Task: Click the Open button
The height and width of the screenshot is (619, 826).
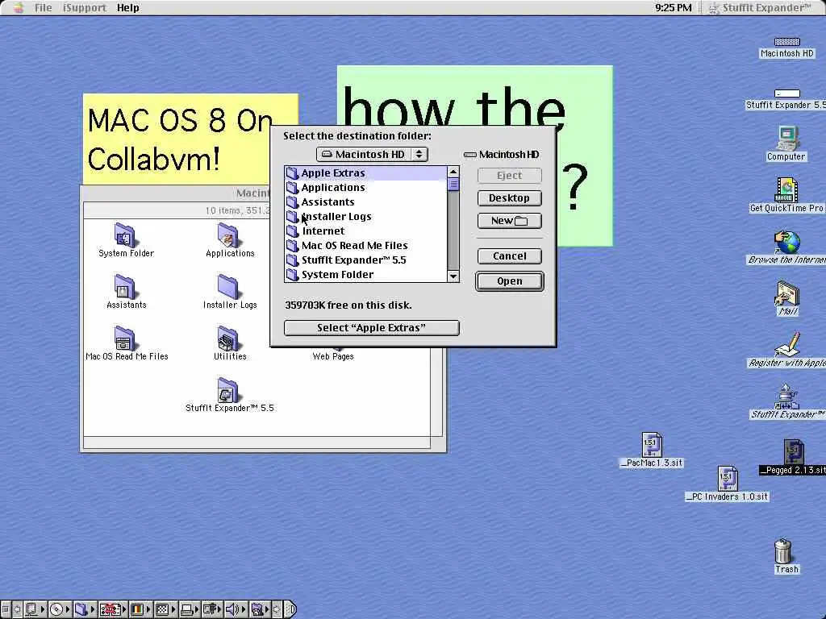Action: pyautogui.click(x=510, y=281)
